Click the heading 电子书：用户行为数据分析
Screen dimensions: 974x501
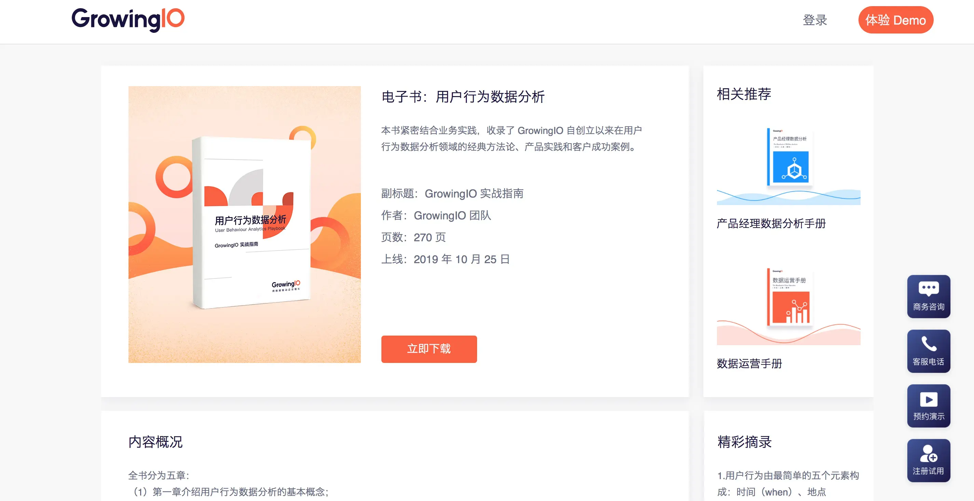[x=463, y=97]
